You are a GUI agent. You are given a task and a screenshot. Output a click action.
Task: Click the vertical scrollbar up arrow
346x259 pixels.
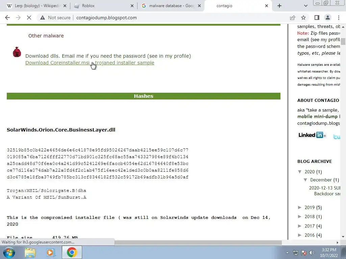(x=343, y=27)
